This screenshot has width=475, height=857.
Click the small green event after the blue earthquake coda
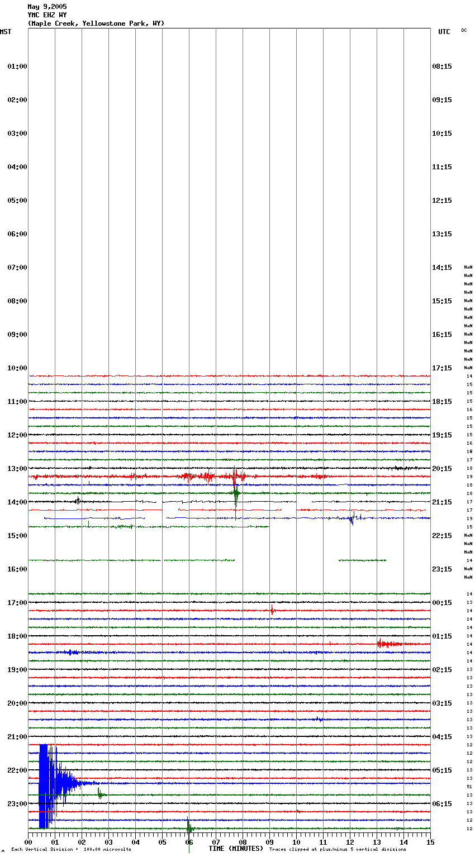point(101,793)
